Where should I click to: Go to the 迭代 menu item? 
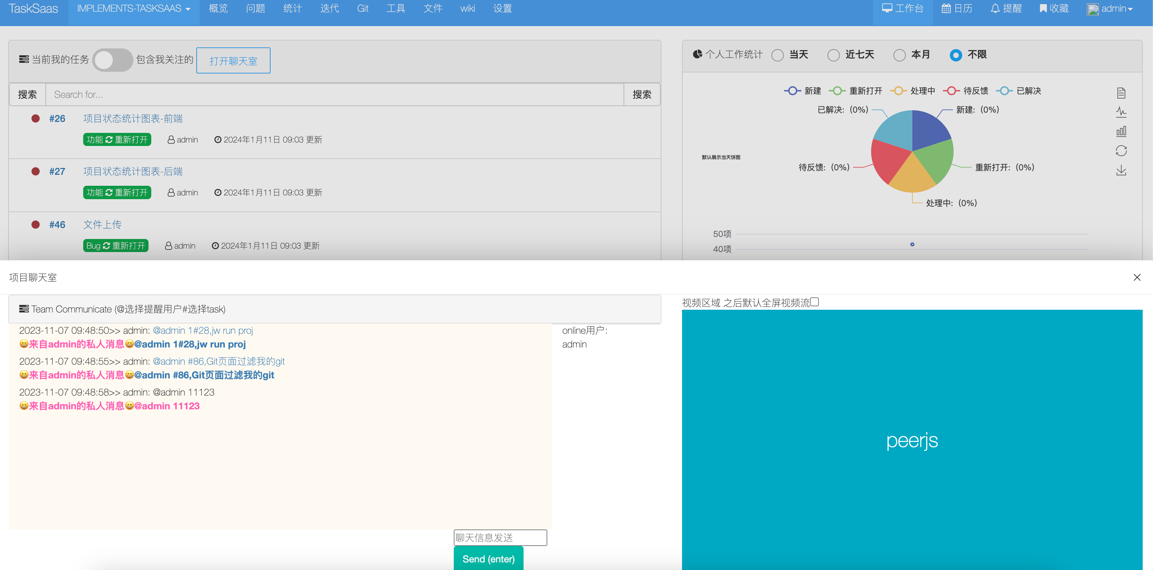329,9
